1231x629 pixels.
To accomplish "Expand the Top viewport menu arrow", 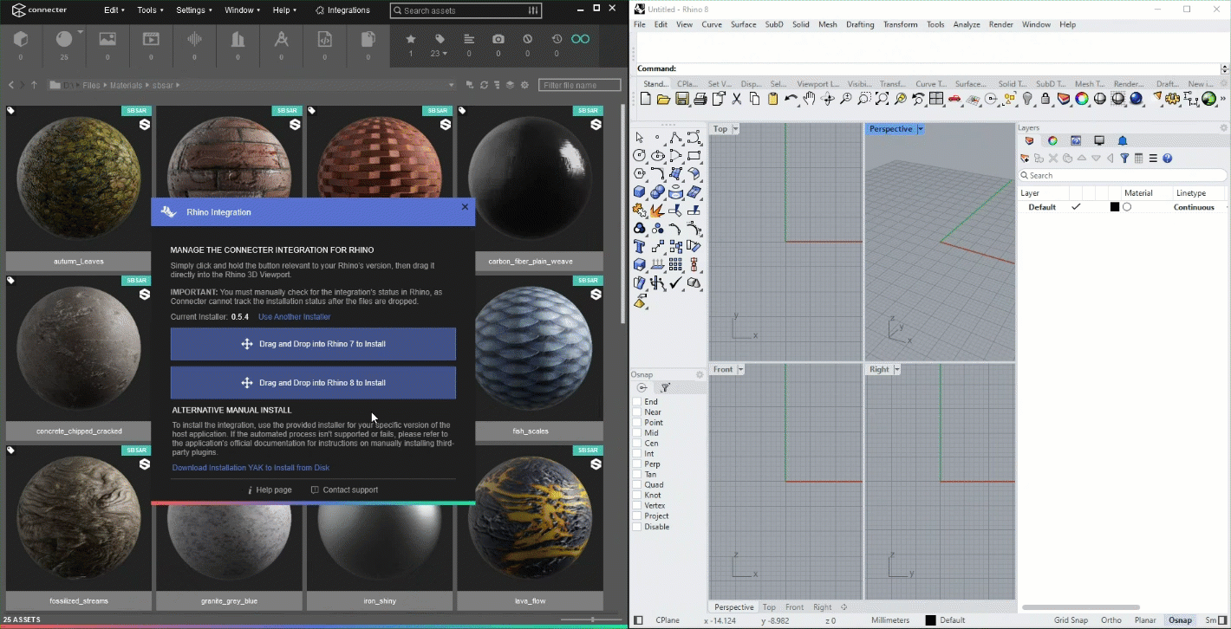I will [736, 129].
